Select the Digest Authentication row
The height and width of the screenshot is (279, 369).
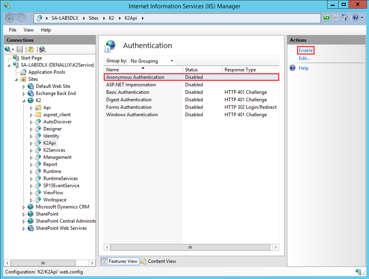coord(191,100)
